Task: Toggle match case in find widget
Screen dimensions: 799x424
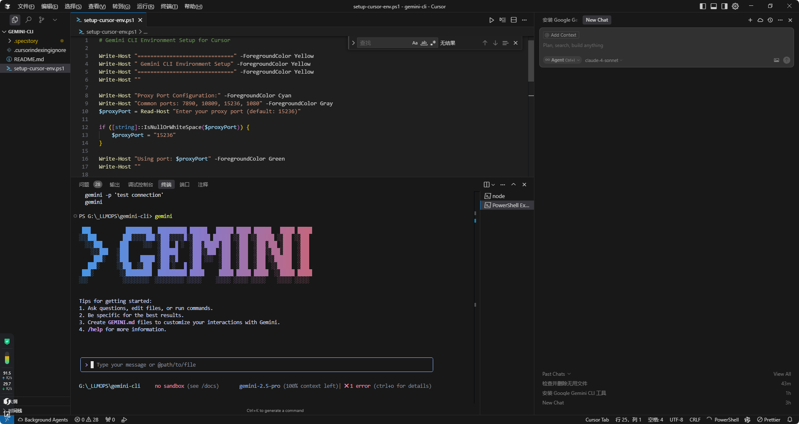Action: [415, 43]
